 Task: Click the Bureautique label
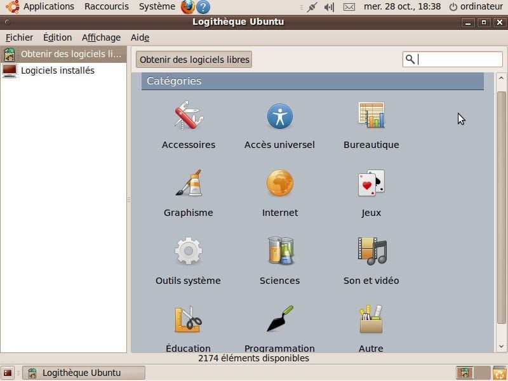click(371, 145)
